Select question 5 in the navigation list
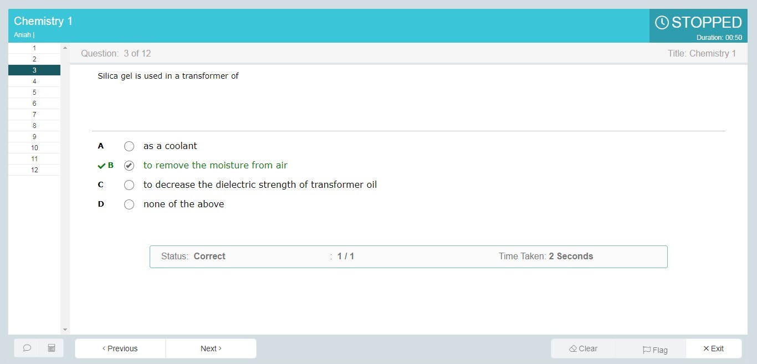Viewport: 757px width, 364px height. click(x=34, y=93)
